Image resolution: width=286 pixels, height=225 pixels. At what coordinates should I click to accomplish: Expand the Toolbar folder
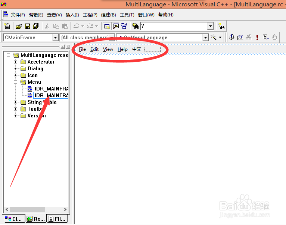[x=16, y=109]
